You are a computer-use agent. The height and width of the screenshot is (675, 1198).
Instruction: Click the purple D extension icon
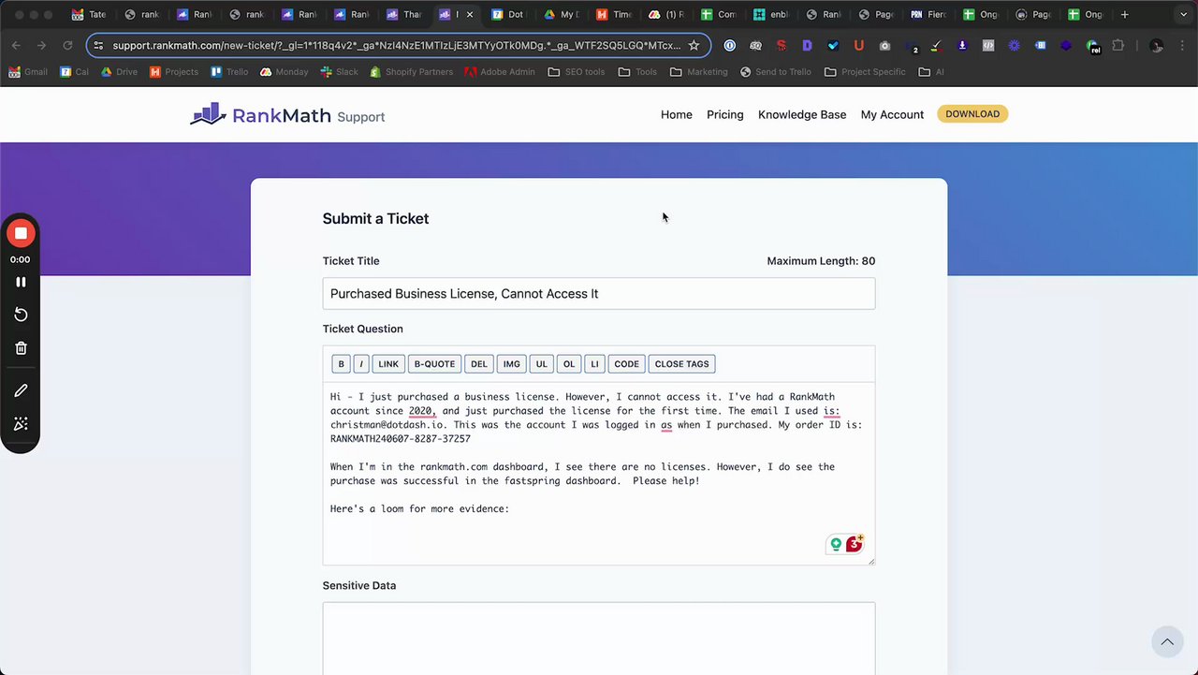click(807, 45)
